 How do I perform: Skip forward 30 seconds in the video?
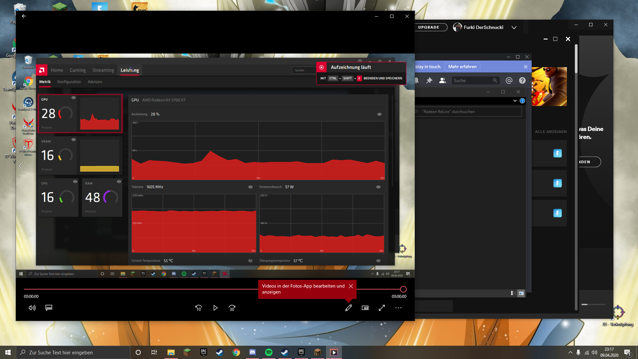232,308
